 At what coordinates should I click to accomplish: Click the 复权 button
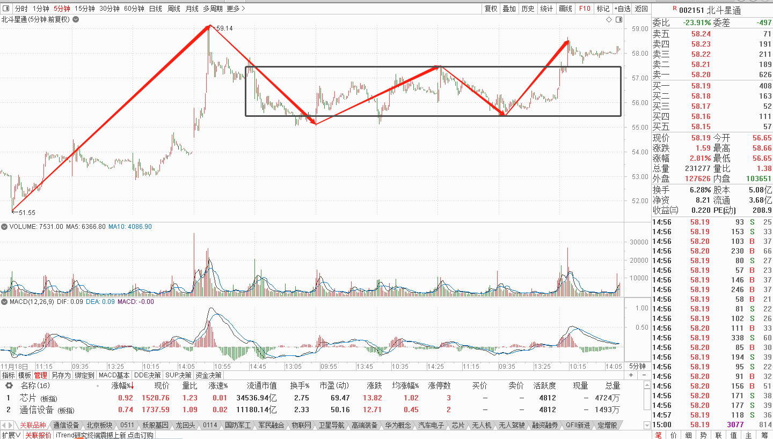click(491, 9)
